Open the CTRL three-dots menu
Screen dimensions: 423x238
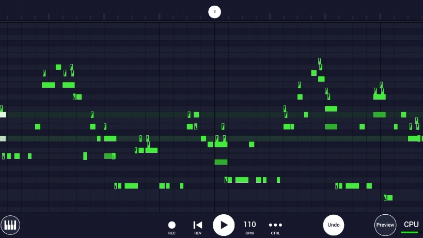(275, 228)
